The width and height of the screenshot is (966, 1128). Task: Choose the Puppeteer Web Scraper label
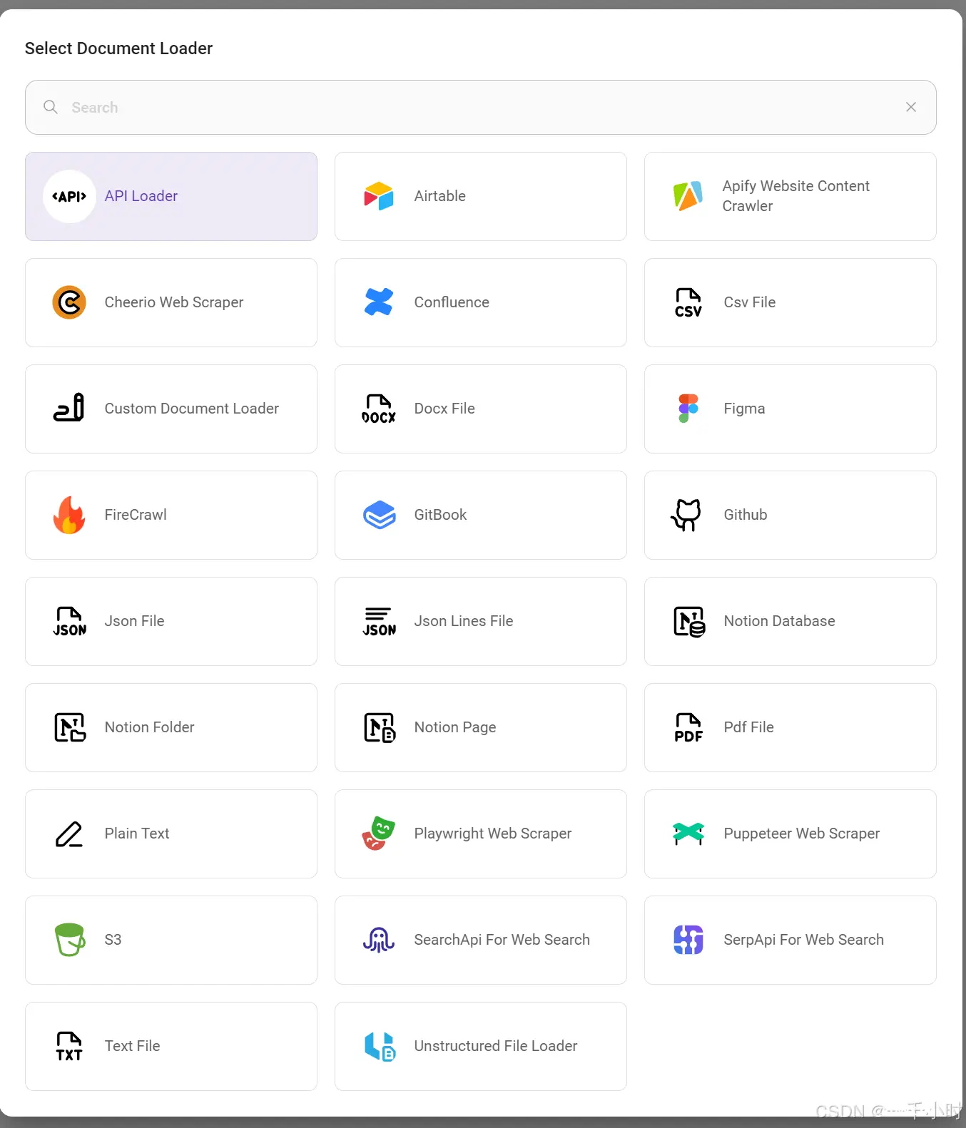(802, 834)
